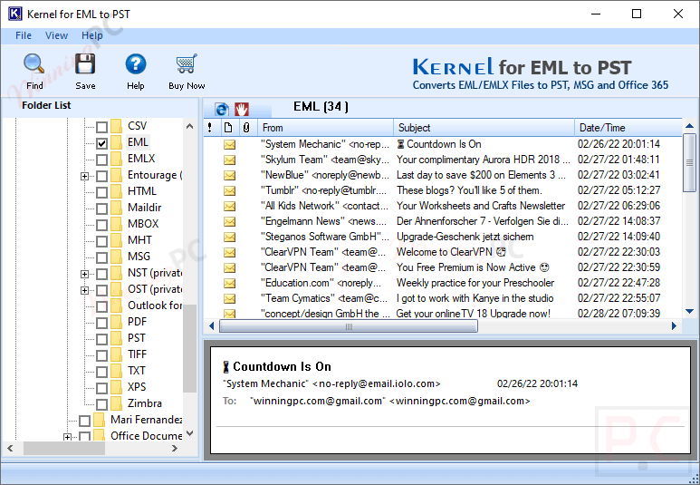Click the Save floppy disk icon
Screen dimensions: 700x485
tap(85, 63)
